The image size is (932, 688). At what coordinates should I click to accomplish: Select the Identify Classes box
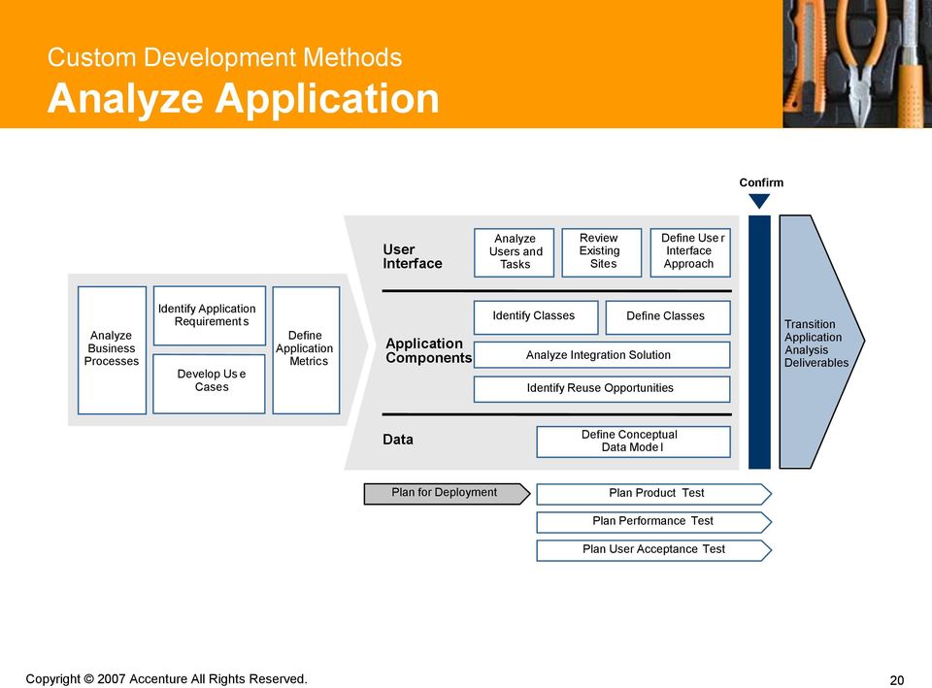coord(536,317)
